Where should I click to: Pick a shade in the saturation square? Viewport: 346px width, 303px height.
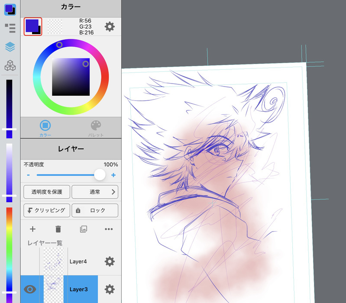pyautogui.click(x=71, y=77)
